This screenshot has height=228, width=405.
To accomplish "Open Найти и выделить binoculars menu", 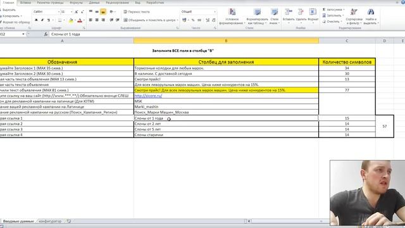I will click(371, 16).
